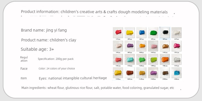Click the highlighted black clay image
Viewport: 202px width, 101px height.
tap(165, 33)
